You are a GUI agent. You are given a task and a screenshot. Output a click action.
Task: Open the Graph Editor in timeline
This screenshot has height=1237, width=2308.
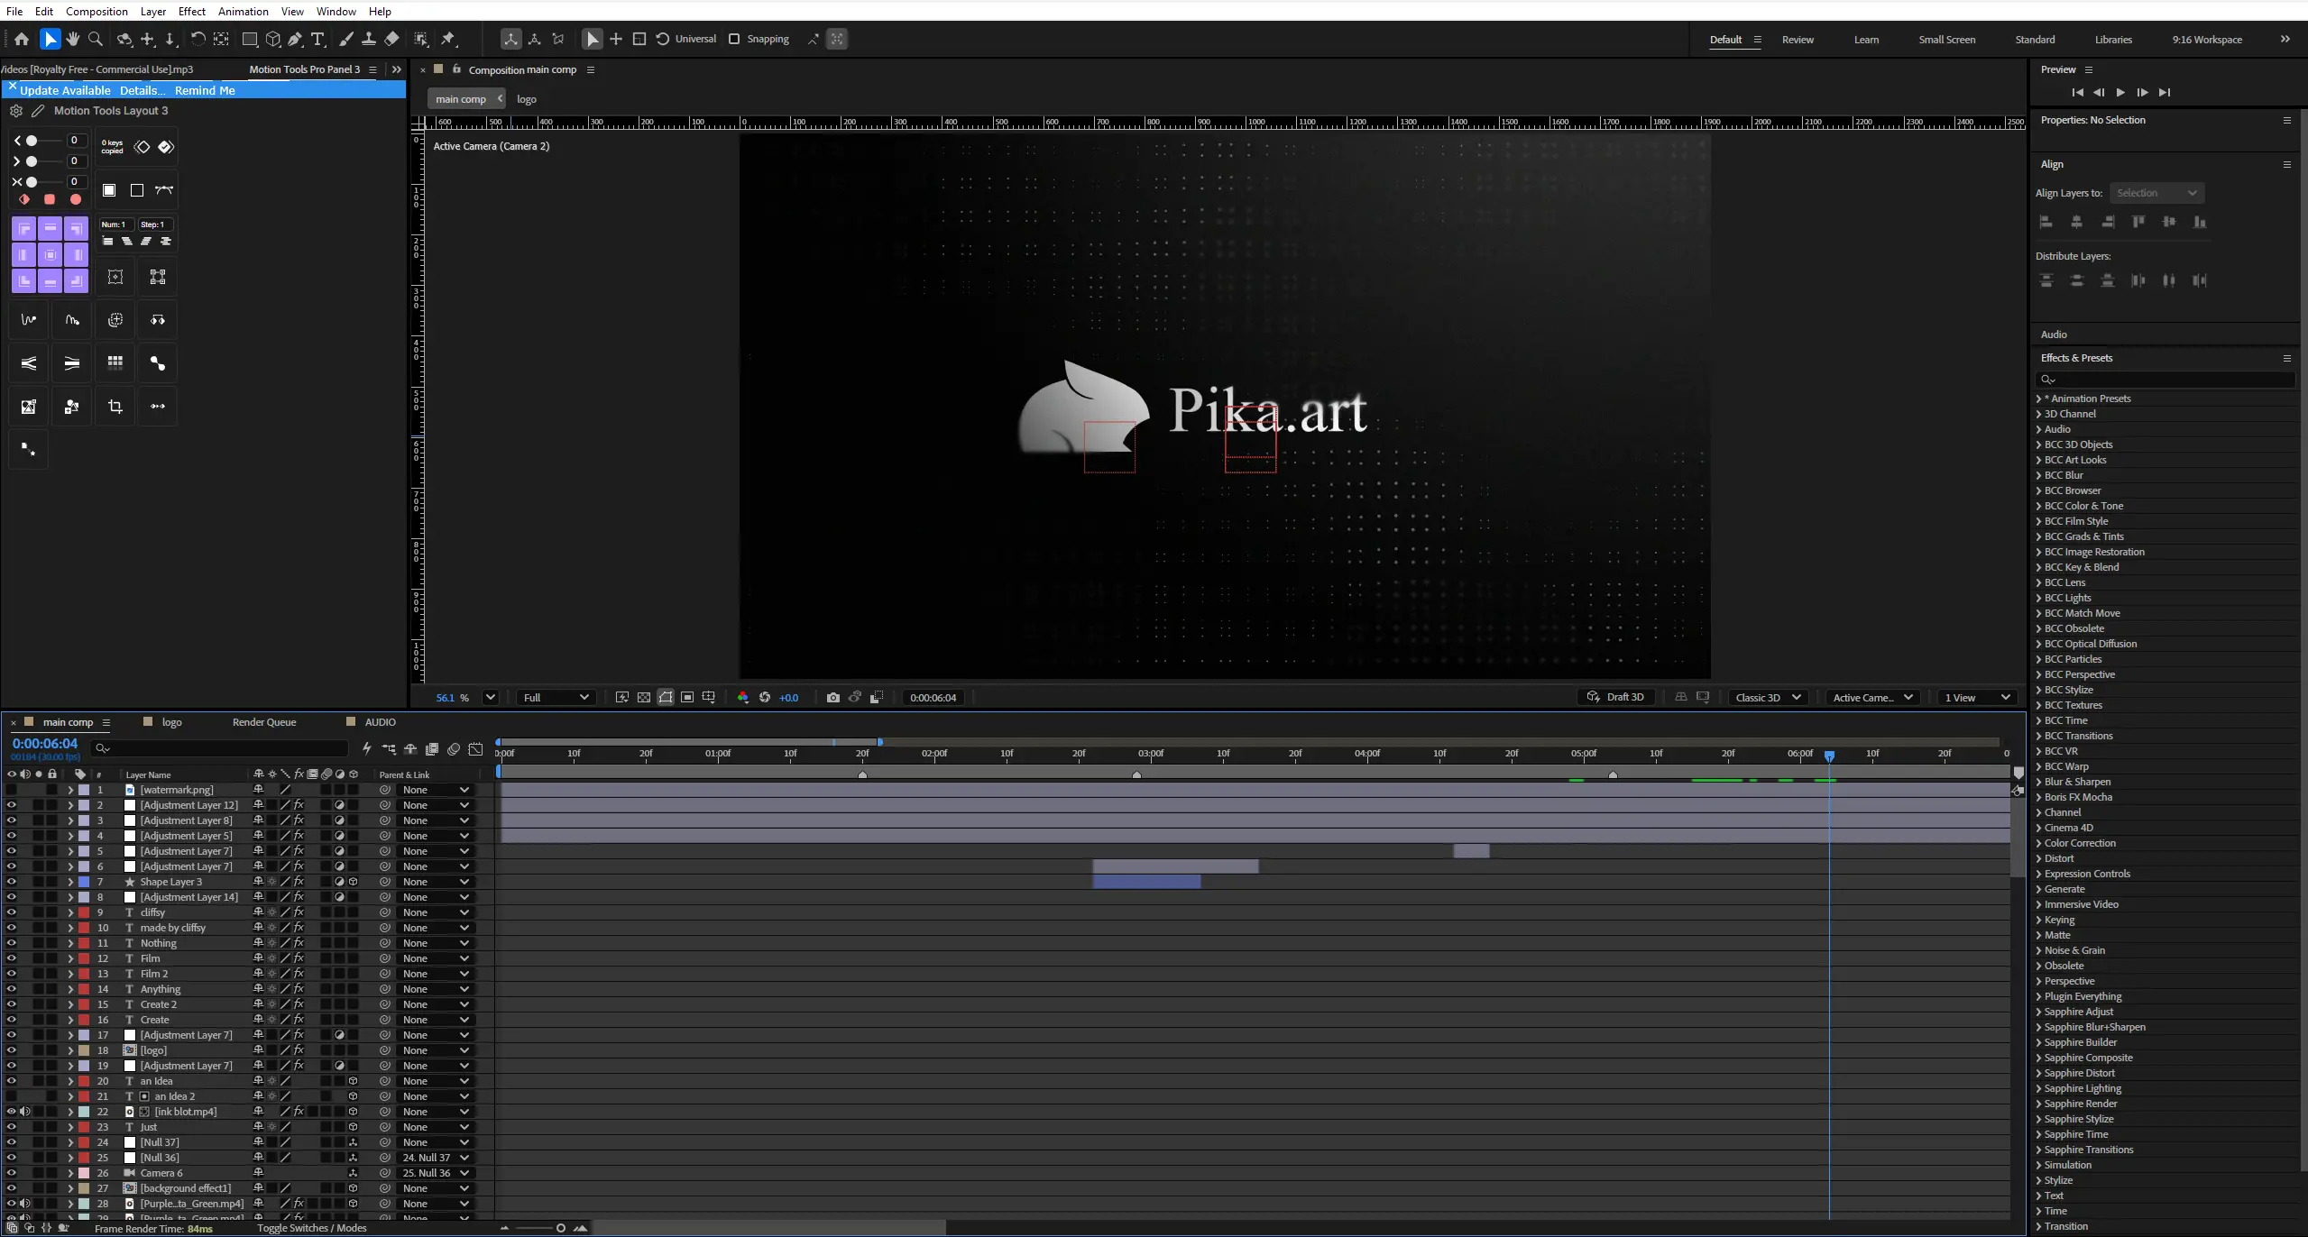click(475, 749)
